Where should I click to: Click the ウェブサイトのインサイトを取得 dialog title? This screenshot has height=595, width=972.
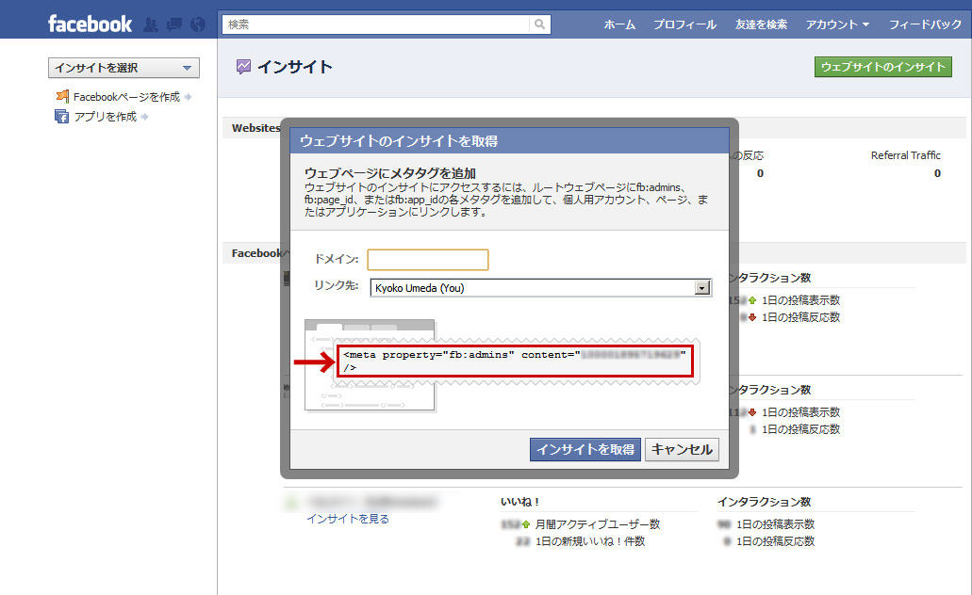(399, 141)
